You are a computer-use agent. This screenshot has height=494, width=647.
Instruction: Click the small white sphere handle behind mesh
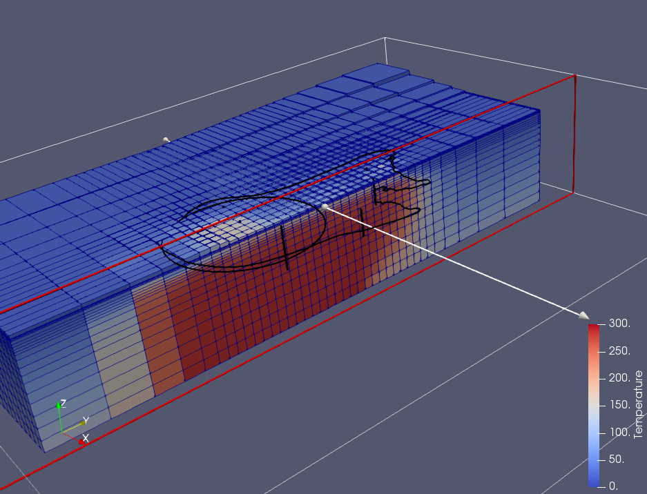(x=166, y=140)
